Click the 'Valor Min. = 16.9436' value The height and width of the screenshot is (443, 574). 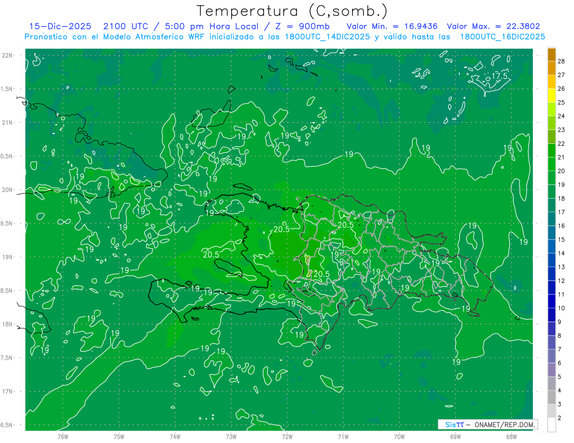pyautogui.click(x=392, y=26)
